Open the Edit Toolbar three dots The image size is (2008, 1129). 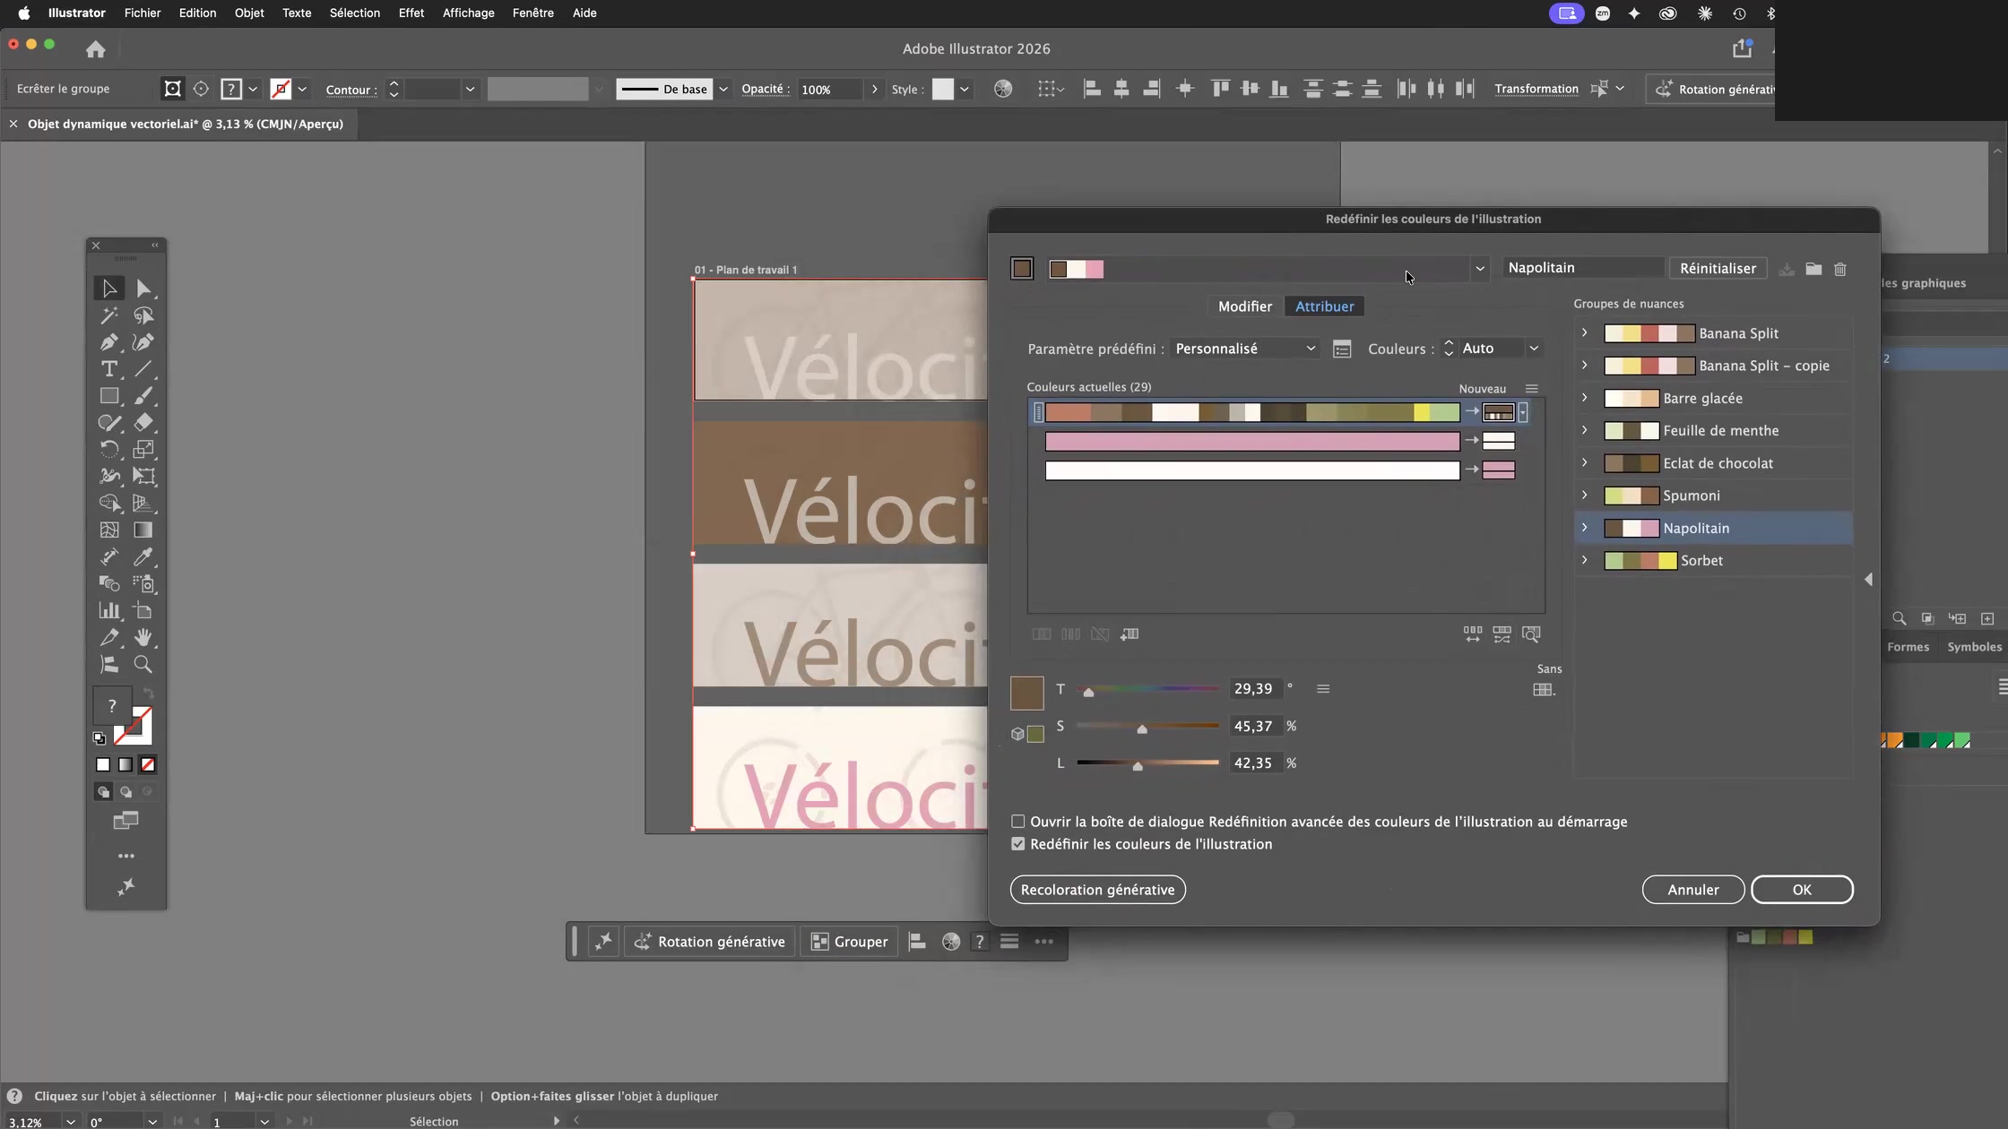(x=126, y=856)
